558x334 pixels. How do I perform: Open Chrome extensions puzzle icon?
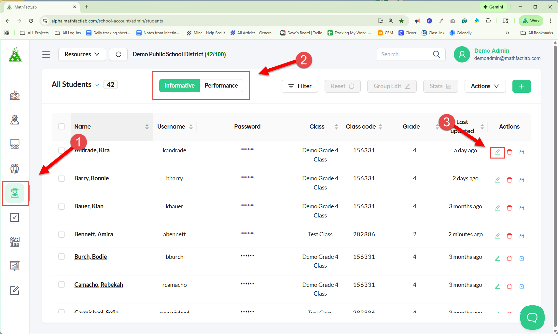click(488, 21)
